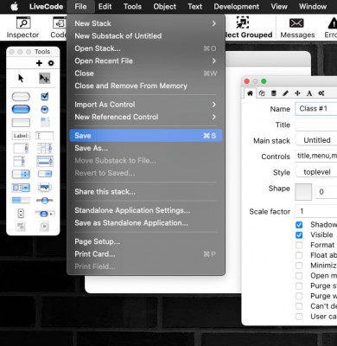Enable the Float checkbox option
This screenshot has width=337, height=346.
299,255
